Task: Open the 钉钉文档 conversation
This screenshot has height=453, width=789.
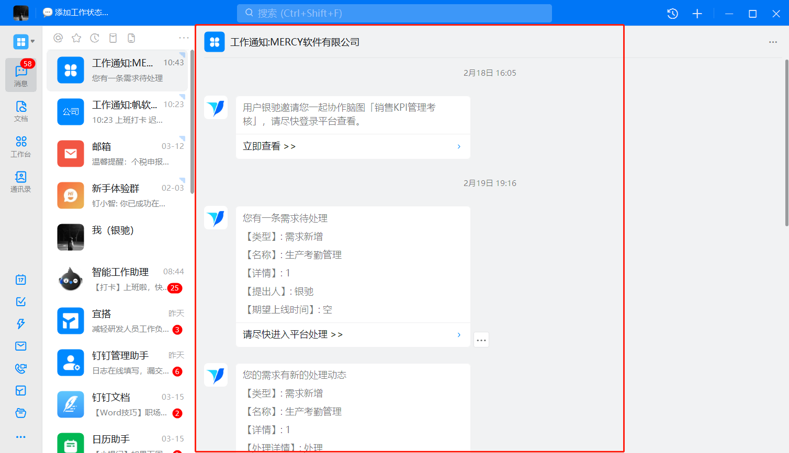Action: coord(117,404)
